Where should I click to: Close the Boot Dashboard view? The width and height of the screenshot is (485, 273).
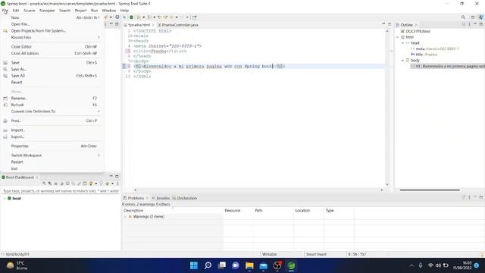37,177
